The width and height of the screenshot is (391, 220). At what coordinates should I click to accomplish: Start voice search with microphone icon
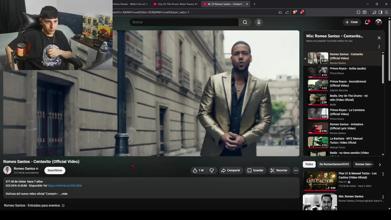pyautogui.click(x=259, y=22)
